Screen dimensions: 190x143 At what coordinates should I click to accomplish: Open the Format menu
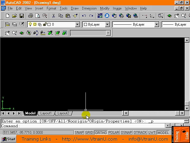point(51,8)
